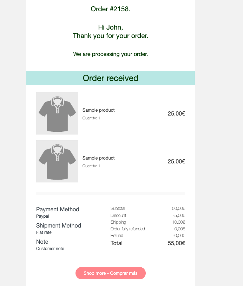This screenshot has width=243, height=286.
Task: Open the first Sample product shirt thumbnail
Action: pyautogui.click(x=57, y=113)
